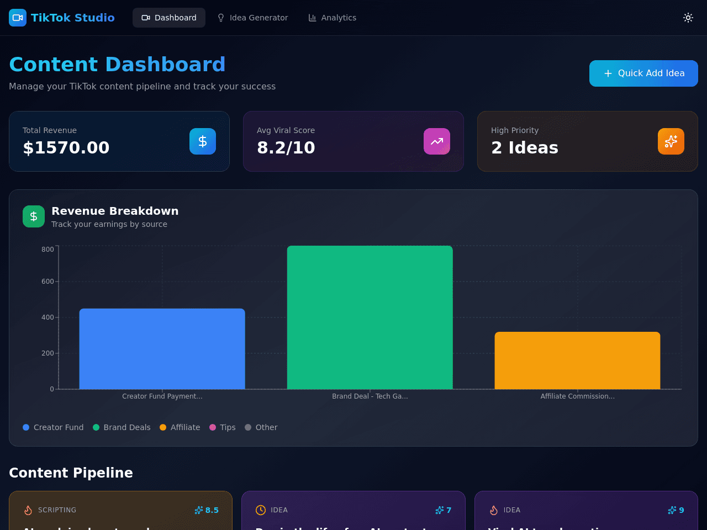Screen dimensions: 707x530
Task: Select the Tips legend dot
Action: tap(213, 427)
